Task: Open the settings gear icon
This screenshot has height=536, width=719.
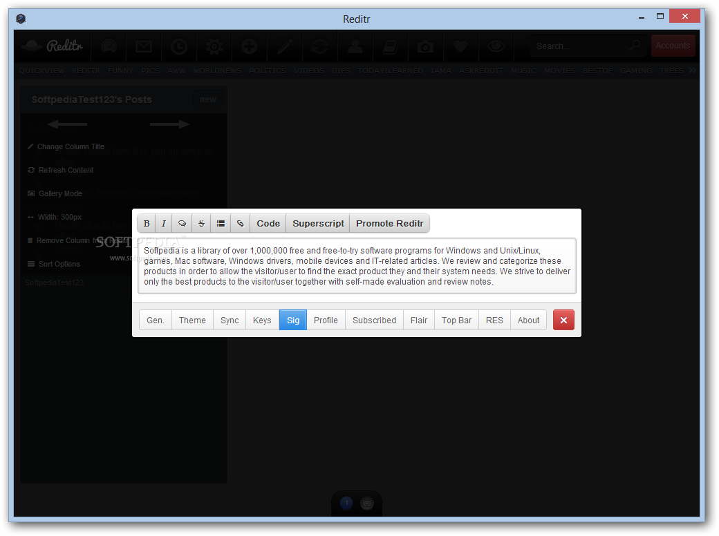Action: (214, 46)
